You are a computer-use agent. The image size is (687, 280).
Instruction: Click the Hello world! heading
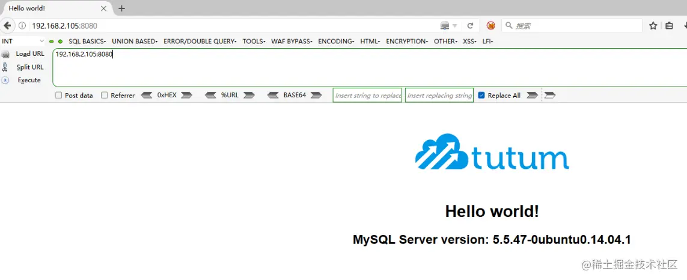[x=492, y=212]
